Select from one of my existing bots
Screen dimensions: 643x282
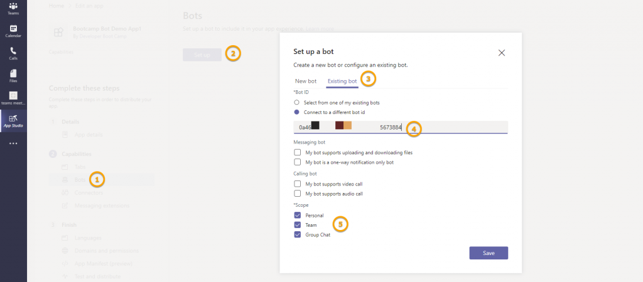pyautogui.click(x=296, y=102)
